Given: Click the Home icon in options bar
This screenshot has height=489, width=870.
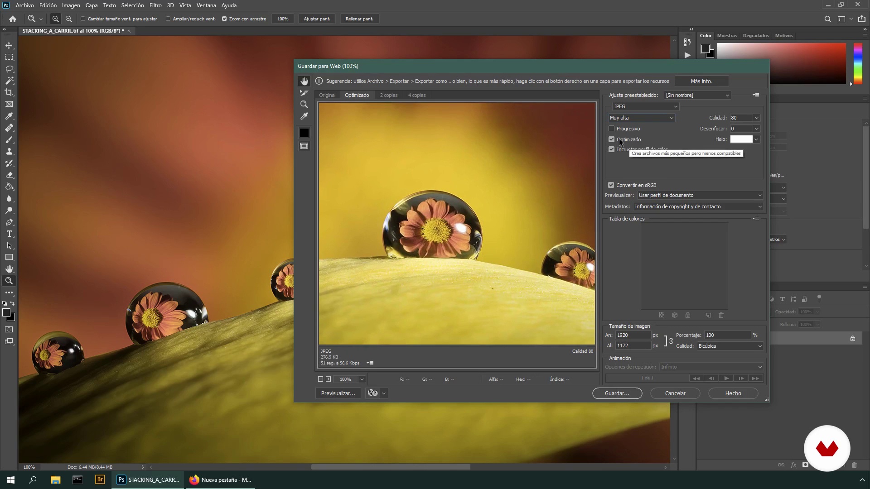Looking at the screenshot, I should coord(13,19).
